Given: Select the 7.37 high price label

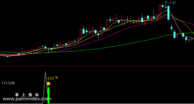Looking at the screenshot, I should coord(173,3).
